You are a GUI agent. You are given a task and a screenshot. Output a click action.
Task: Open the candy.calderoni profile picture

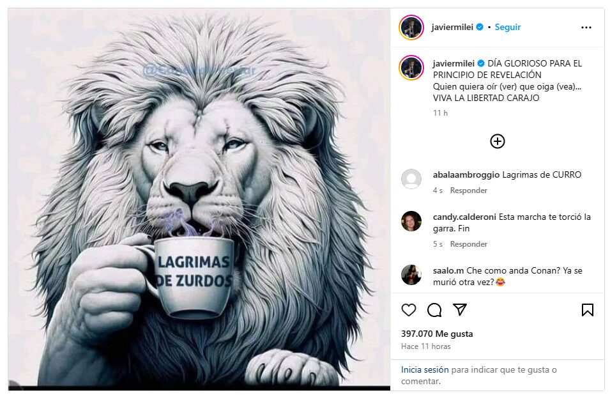click(411, 221)
